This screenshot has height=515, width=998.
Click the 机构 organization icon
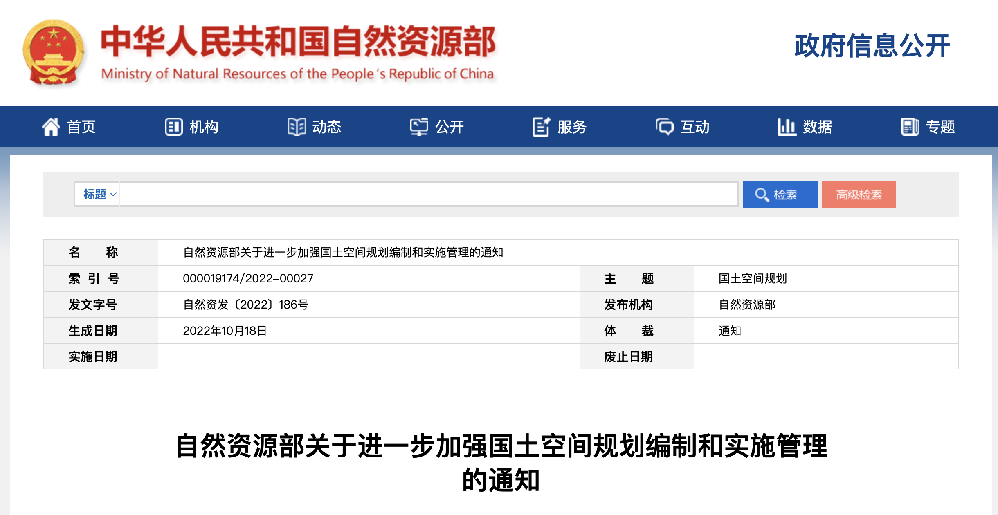point(173,127)
